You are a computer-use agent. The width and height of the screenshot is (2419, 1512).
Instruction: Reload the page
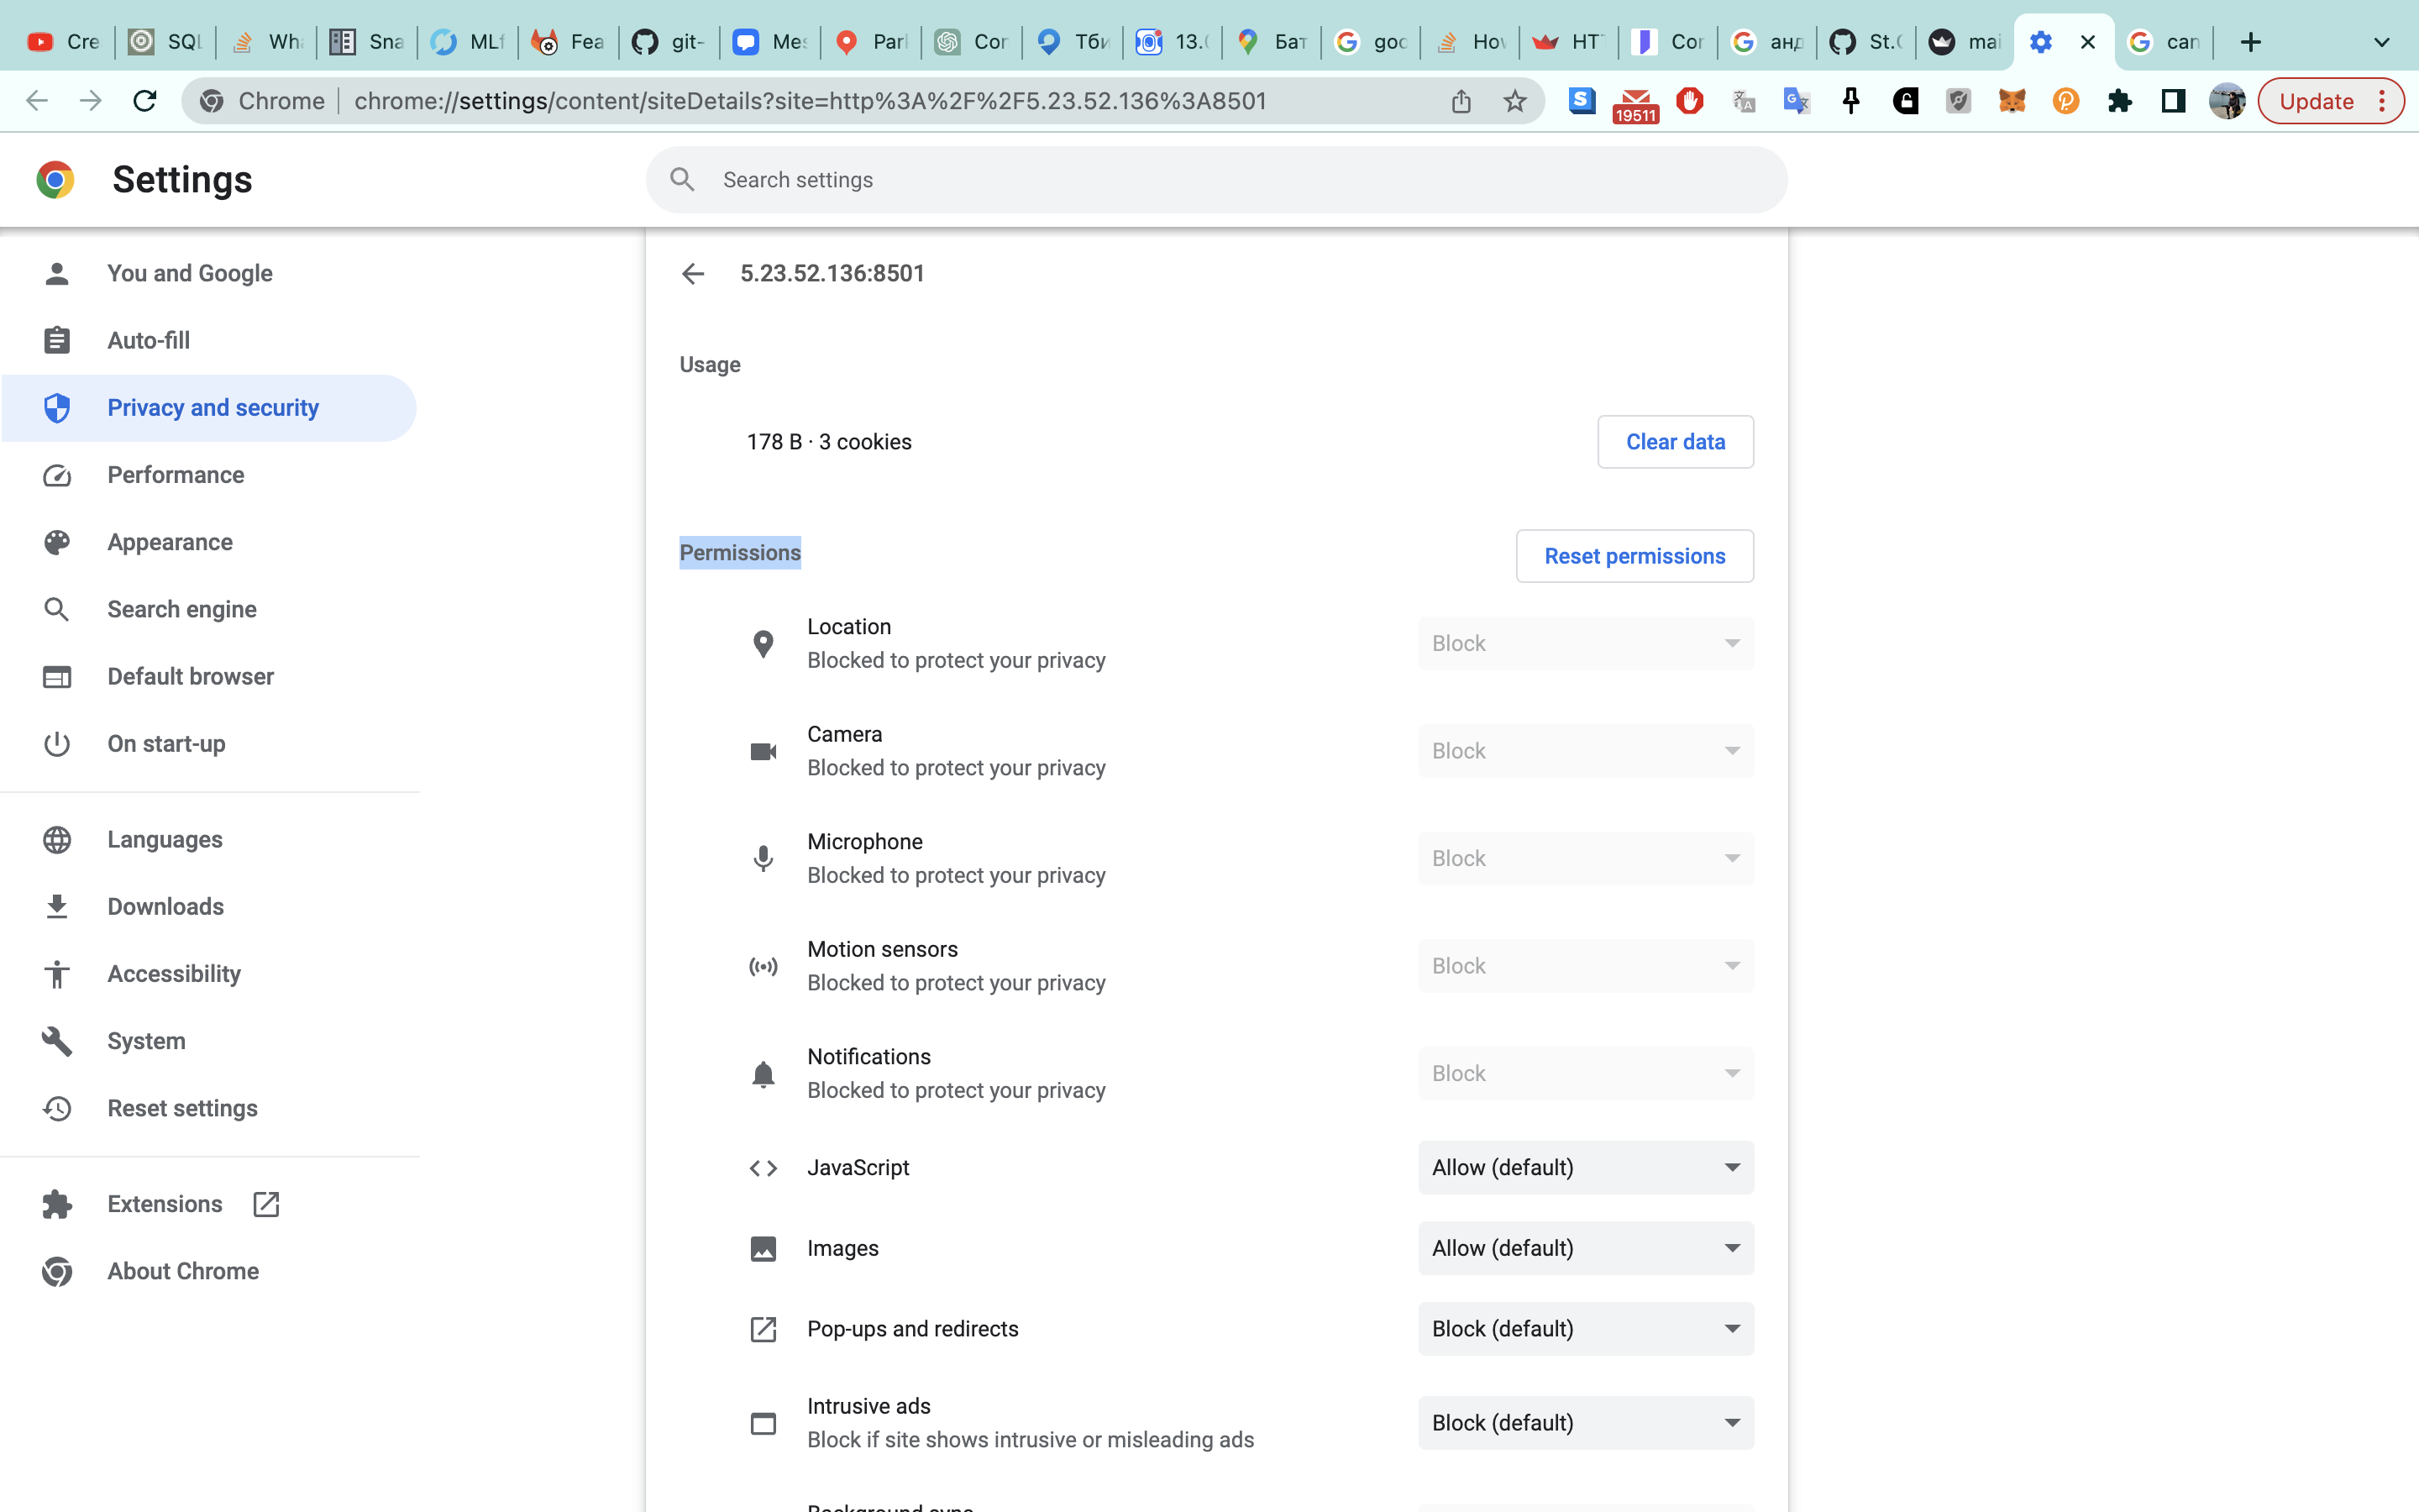click(x=145, y=100)
